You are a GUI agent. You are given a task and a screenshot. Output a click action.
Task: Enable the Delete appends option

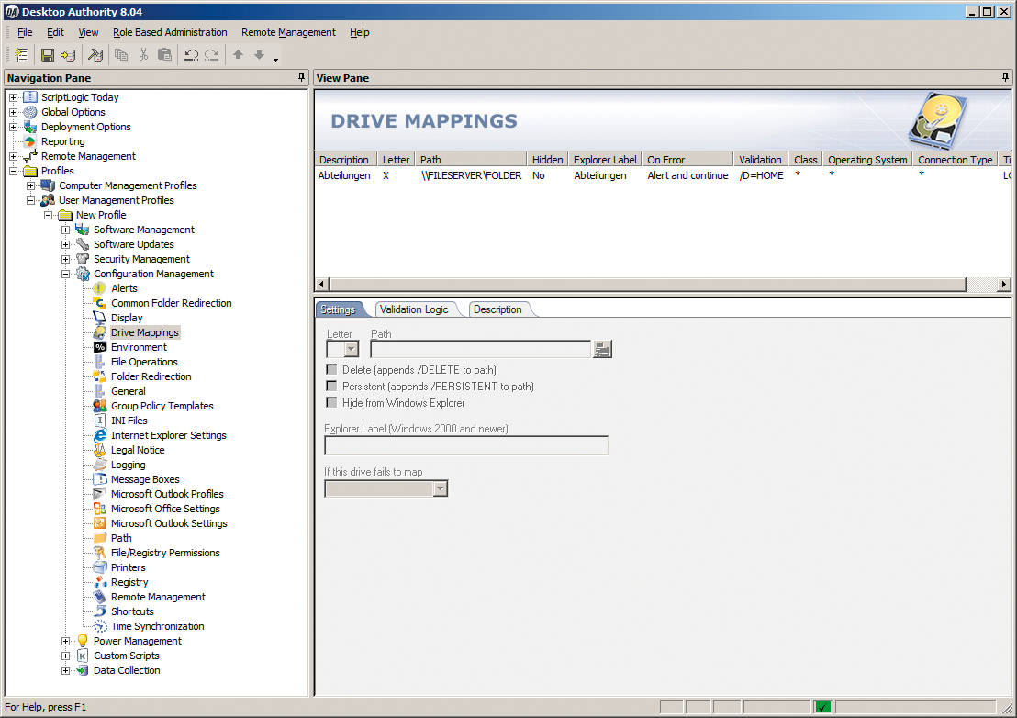(331, 370)
